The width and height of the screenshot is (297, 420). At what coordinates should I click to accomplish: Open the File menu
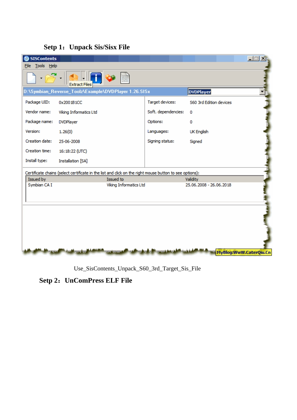[28, 66]
